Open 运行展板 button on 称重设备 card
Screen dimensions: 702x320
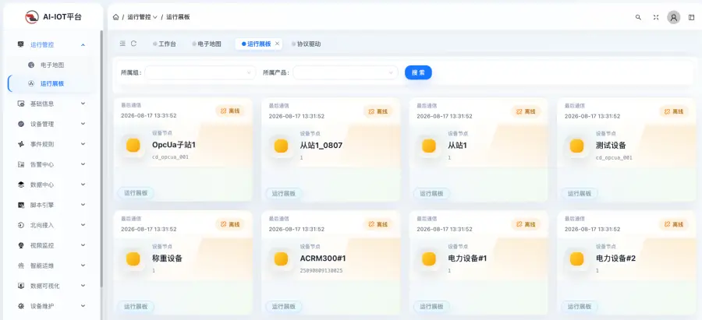point(136,307)
